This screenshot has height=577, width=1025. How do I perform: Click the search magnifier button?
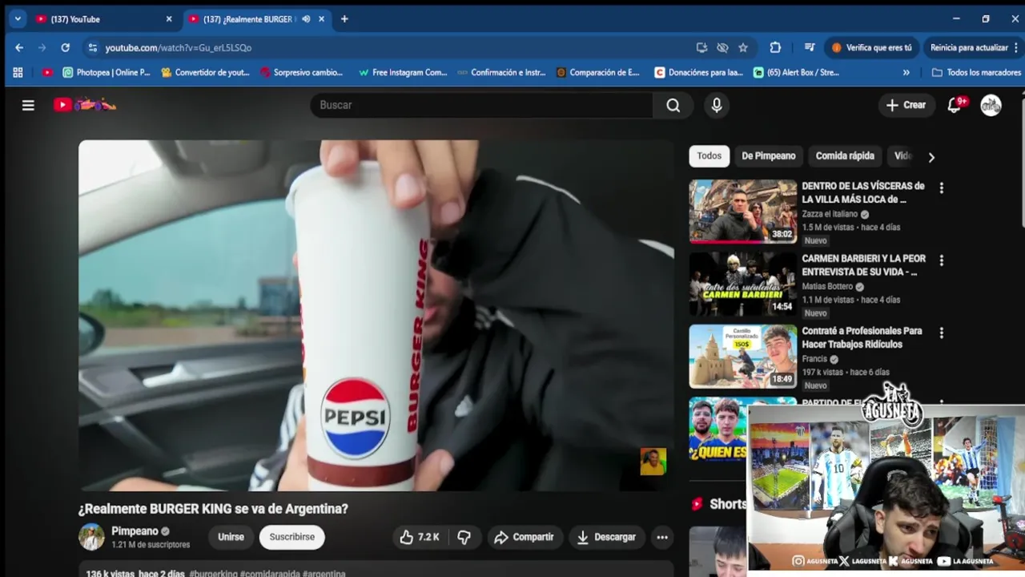click(x=673, y=105)
